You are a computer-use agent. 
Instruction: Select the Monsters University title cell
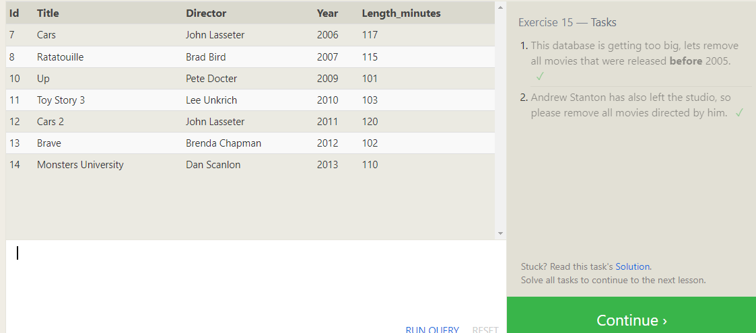[x=80, y=165]
